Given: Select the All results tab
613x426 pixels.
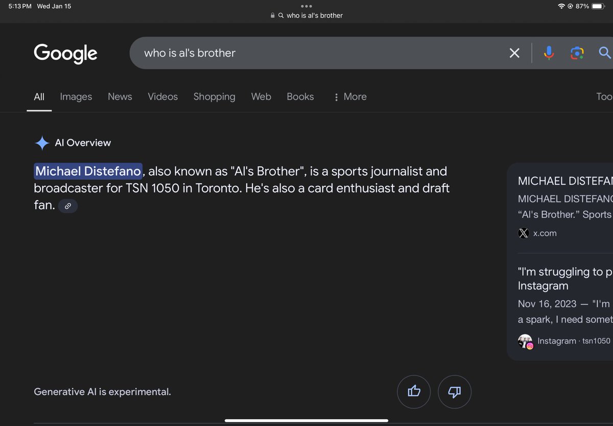Looking at the screenshot, I should (x=39, y=97).
